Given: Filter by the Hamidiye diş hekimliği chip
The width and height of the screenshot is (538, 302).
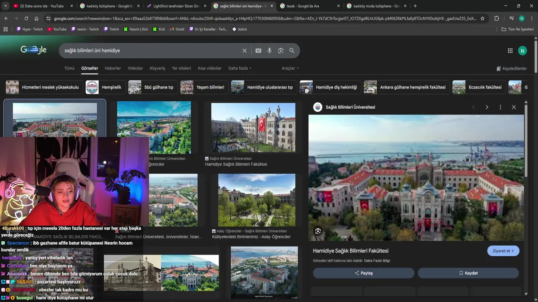Looking at the screenshot, I should coord(330,87).
